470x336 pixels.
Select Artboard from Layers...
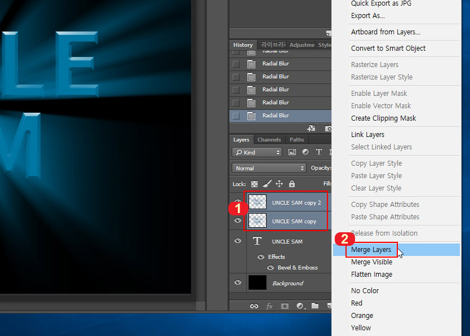pyautogui.click(x=396, y=32)
